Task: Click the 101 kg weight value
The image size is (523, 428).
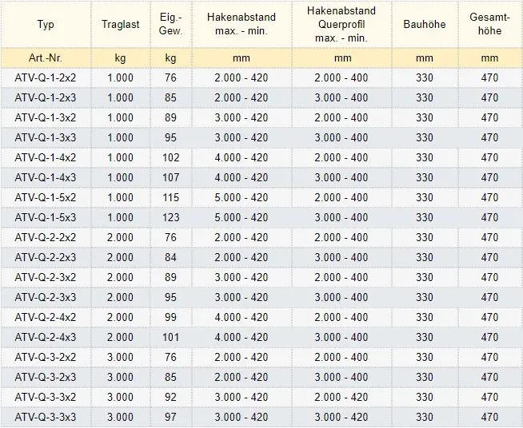Action: (170, 337)
